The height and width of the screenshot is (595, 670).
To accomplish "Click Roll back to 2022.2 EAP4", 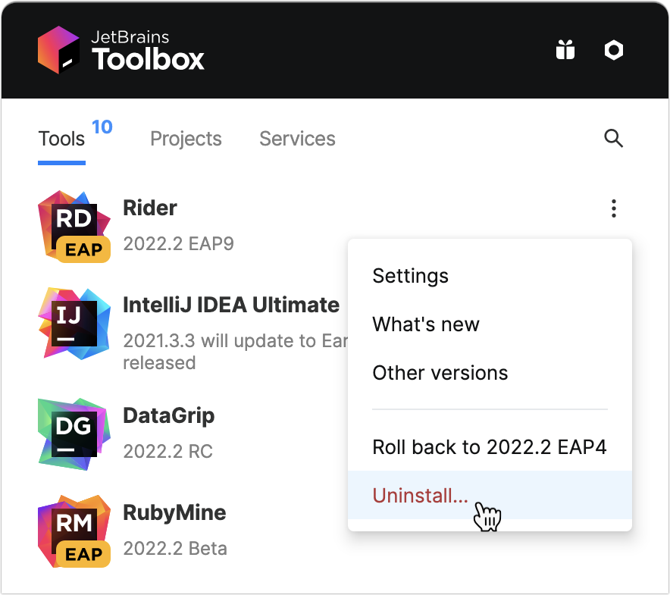I will (x=489, y=446).
